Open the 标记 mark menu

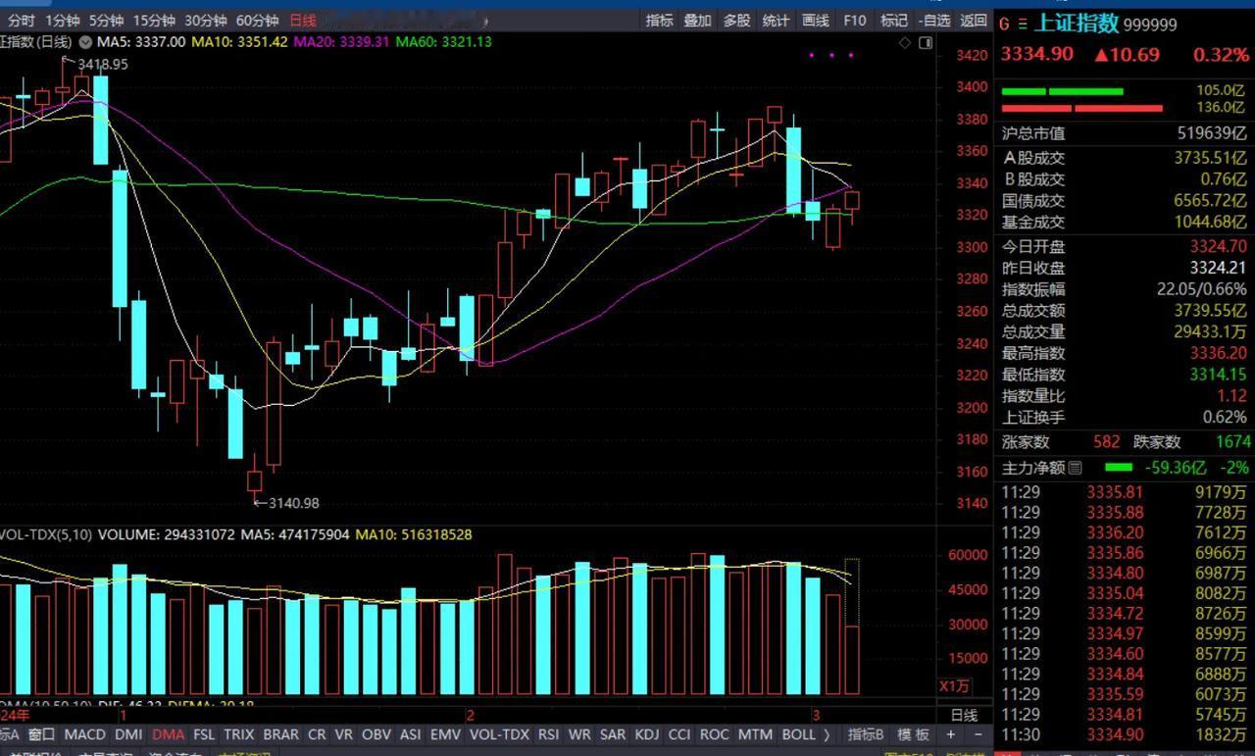click(x=894, y=20)
